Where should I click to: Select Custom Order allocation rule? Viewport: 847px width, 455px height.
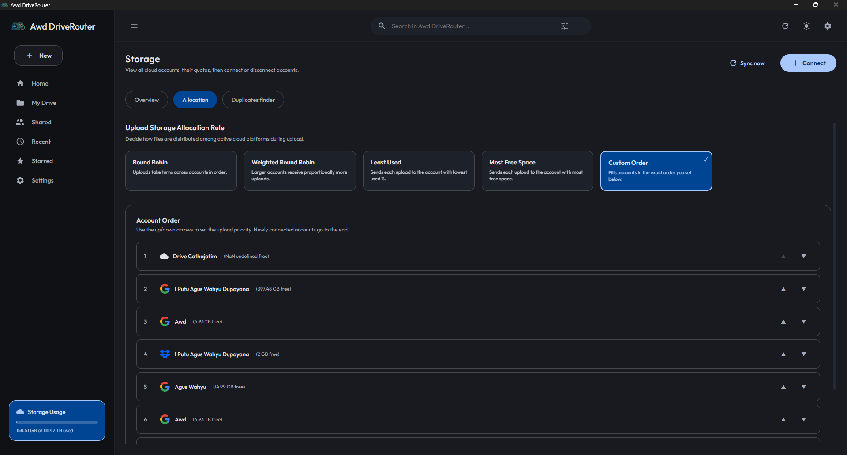click(x=656, y=171)
